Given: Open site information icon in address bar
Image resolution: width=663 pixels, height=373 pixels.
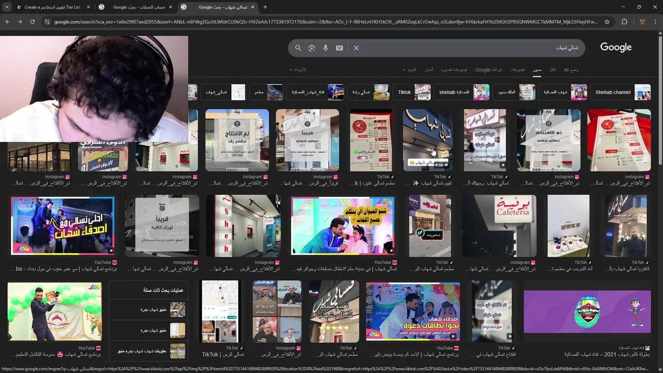Looking at the screenshot, I should (x=47, y=22).
